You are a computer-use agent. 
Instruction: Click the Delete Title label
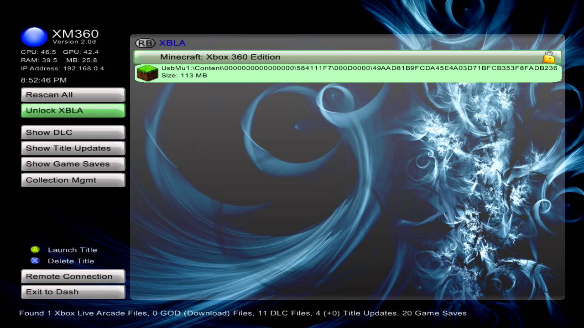(x=71, y=261)
